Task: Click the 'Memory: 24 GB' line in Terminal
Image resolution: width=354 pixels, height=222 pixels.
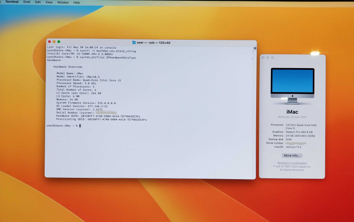Action: pos(67,100)
